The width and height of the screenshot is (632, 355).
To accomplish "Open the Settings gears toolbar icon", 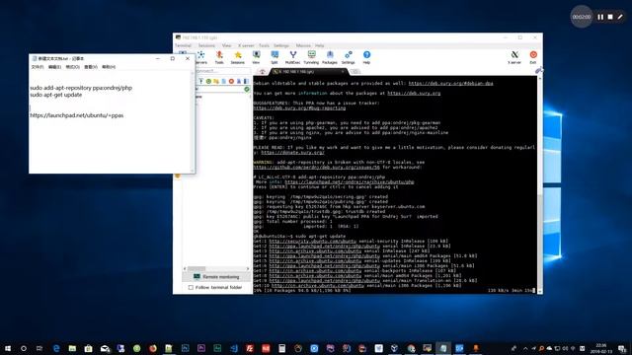I will pyautogui.click(x=349, y=57).
